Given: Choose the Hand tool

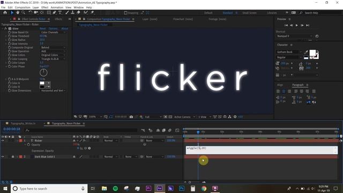Looking at the screenshot, I should click(18, 13).
